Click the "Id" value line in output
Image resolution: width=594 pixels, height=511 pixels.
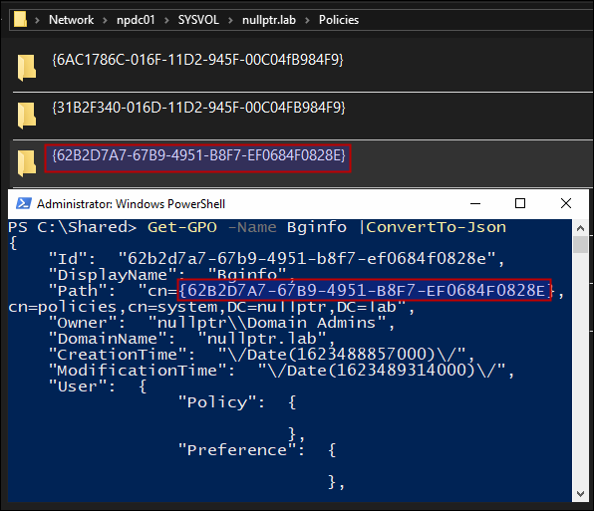click(x=276, y=259)
